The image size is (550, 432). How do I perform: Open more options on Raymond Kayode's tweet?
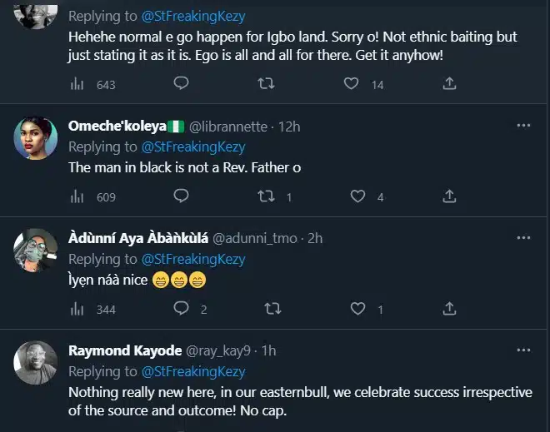tap(523, 350)
